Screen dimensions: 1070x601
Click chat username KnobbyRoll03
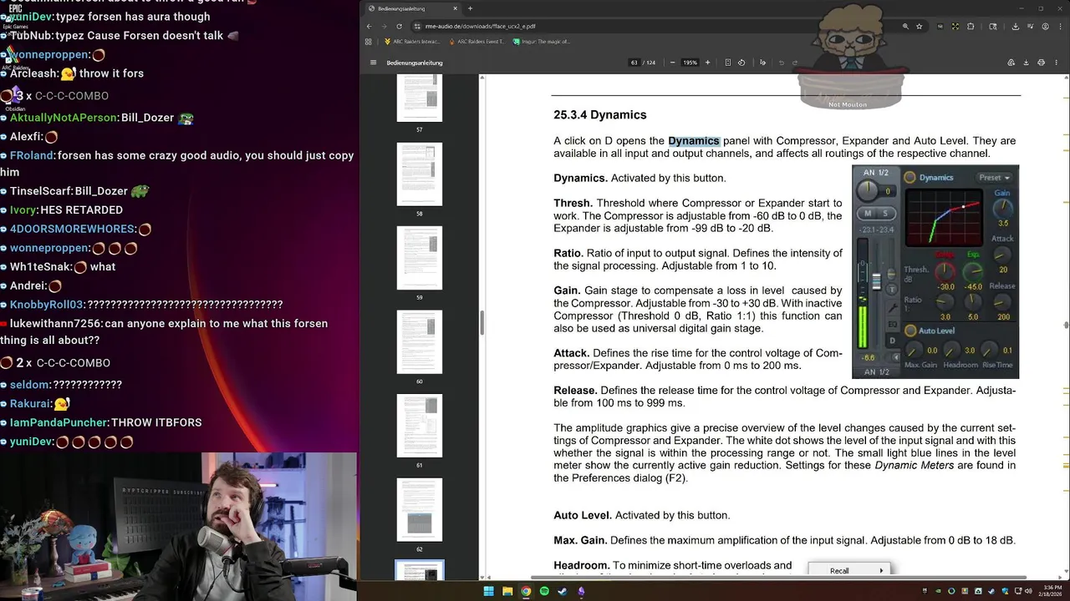(47, 305)
